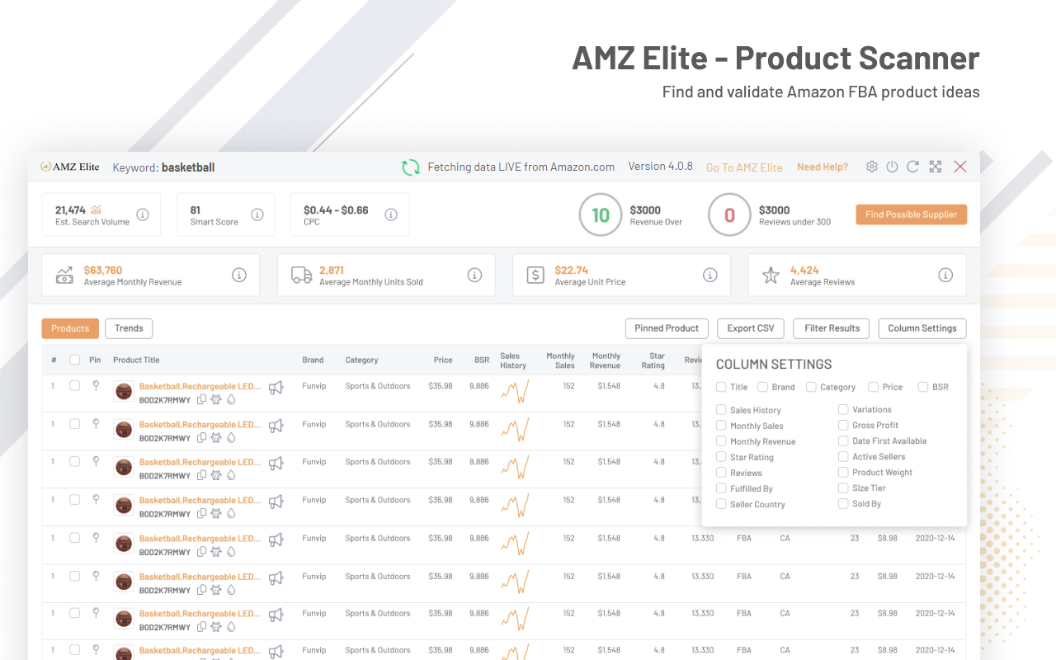Expand the scanner with the fullscreen icon
The height and width of the screenshot is (660, 1056).
[x=936, y=167]
